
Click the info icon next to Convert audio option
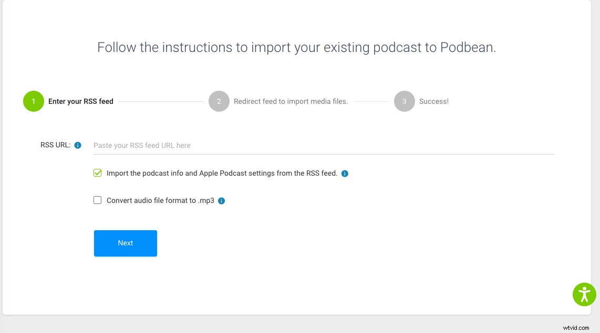click(x=221, y=200)
